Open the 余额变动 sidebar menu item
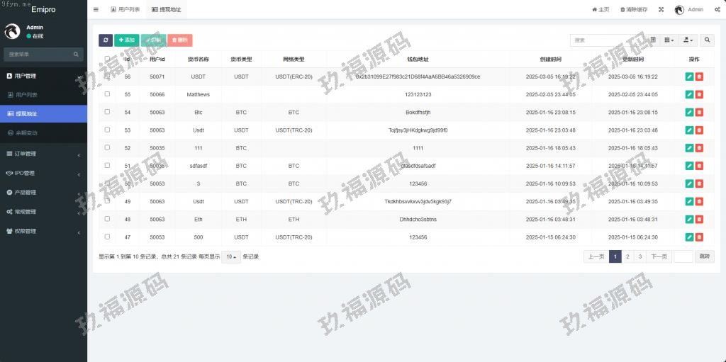726x362 pixels. click(26, 132)
